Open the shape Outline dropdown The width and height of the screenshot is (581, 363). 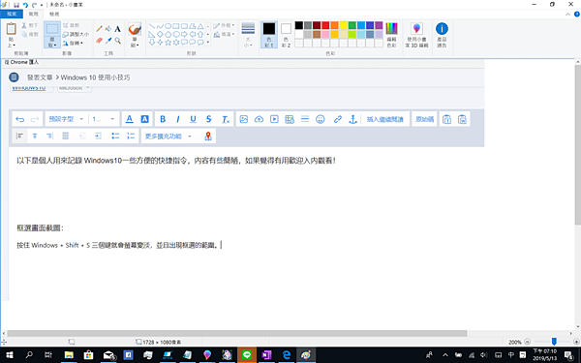(224, 25)
